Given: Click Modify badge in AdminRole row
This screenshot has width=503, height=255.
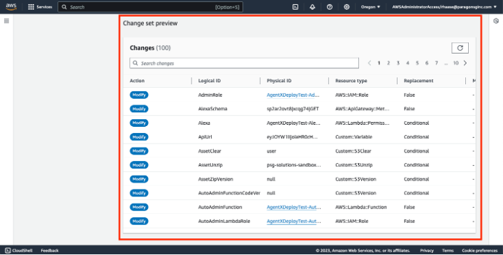Looking at the screenshot, I should 139,95.
